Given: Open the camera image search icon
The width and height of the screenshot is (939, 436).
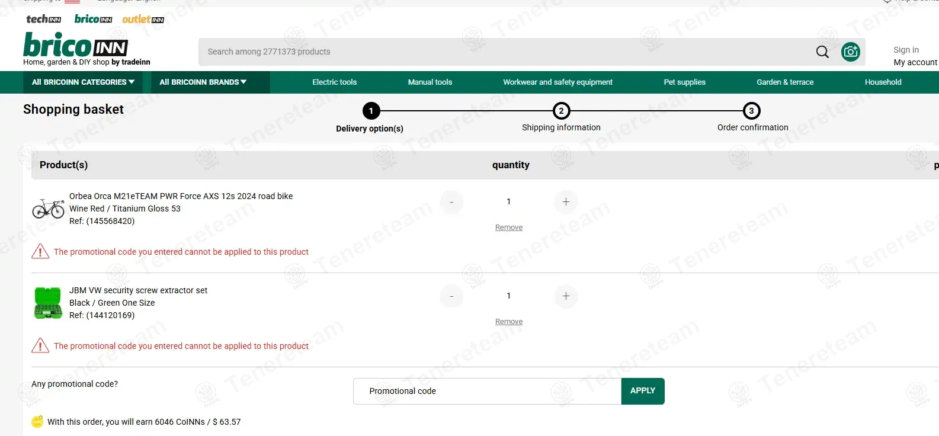Looking at the screenshot, I should click(850, 52).
